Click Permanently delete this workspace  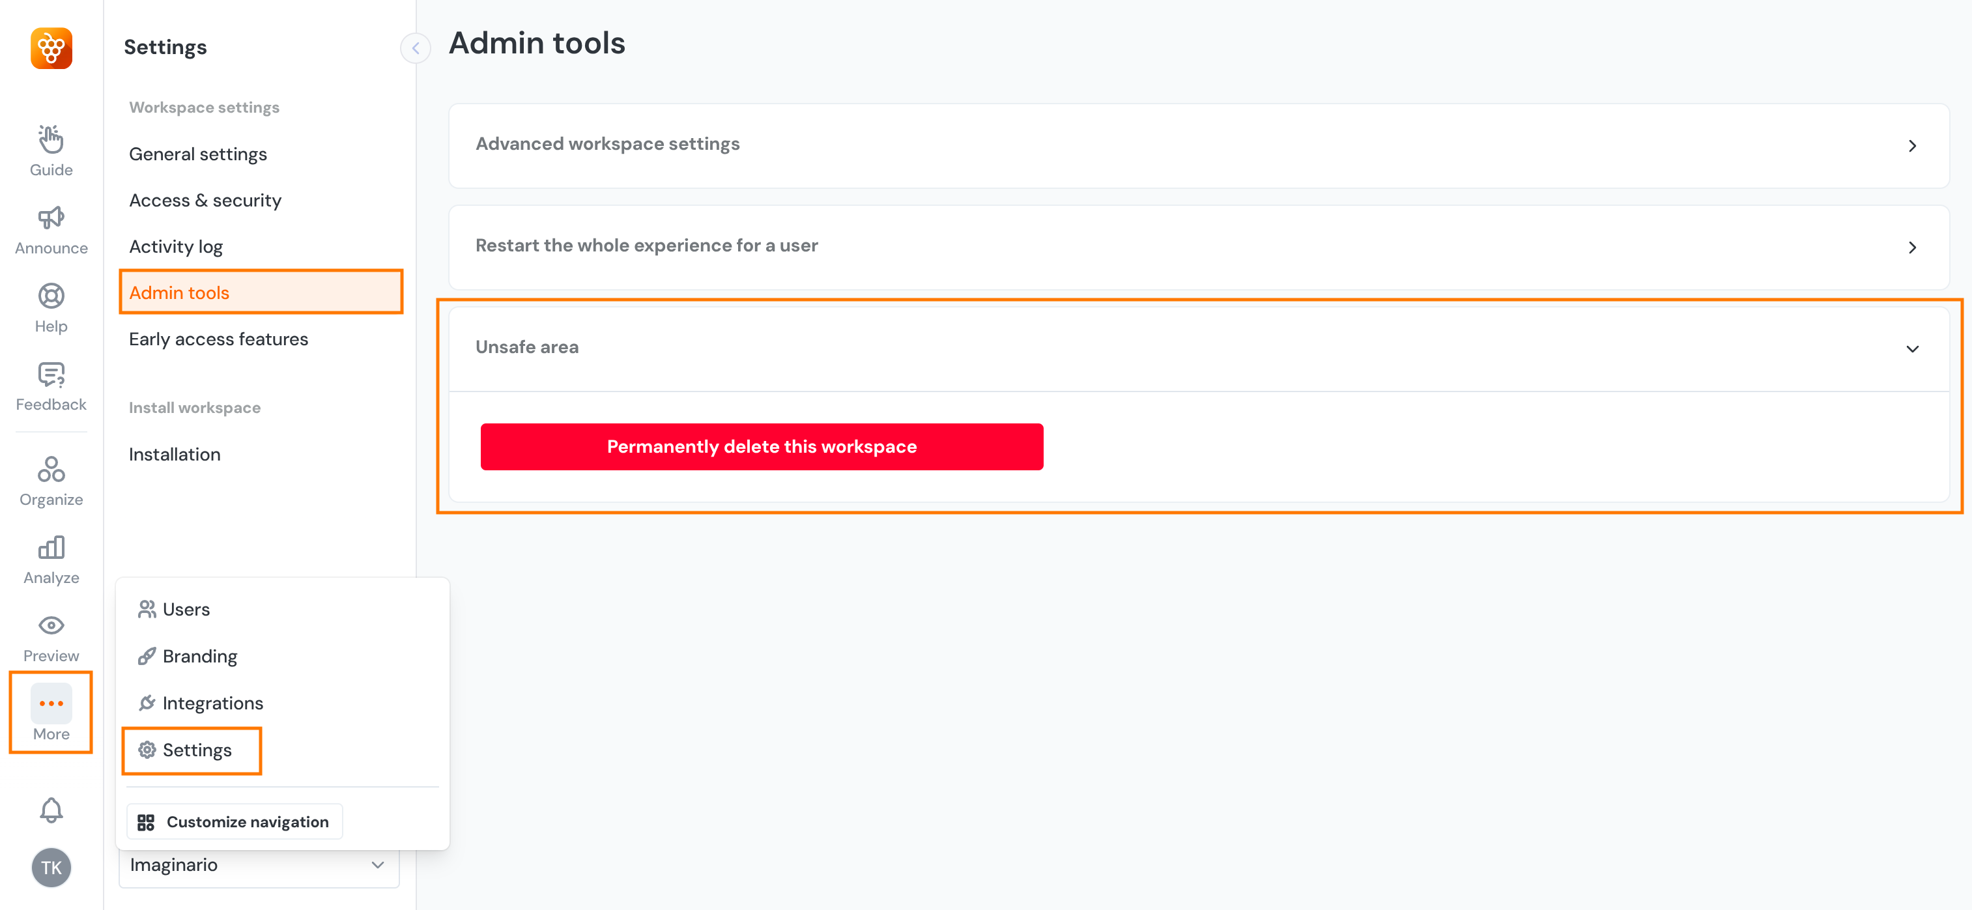[761, 446]
